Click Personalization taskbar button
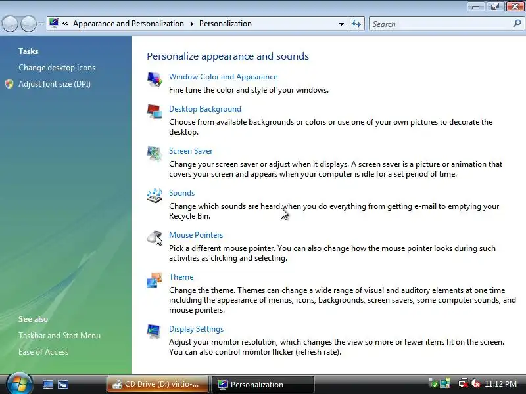This screenshot has width=526, height=394. point(262,384)
